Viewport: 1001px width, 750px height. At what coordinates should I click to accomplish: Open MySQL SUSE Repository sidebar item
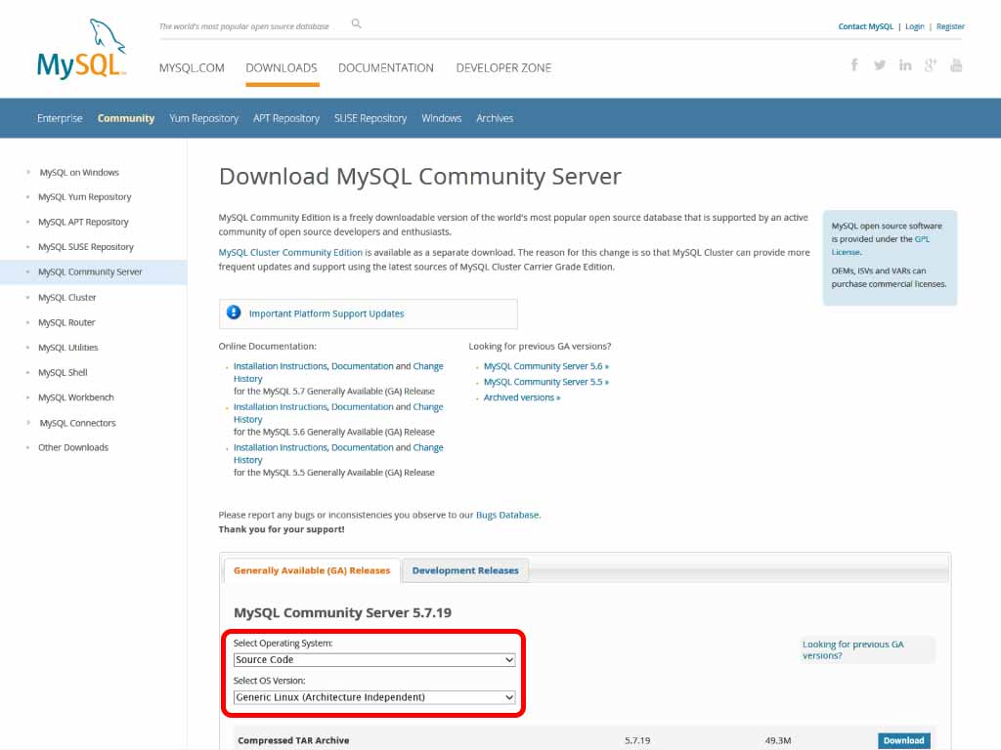[86, 247]
